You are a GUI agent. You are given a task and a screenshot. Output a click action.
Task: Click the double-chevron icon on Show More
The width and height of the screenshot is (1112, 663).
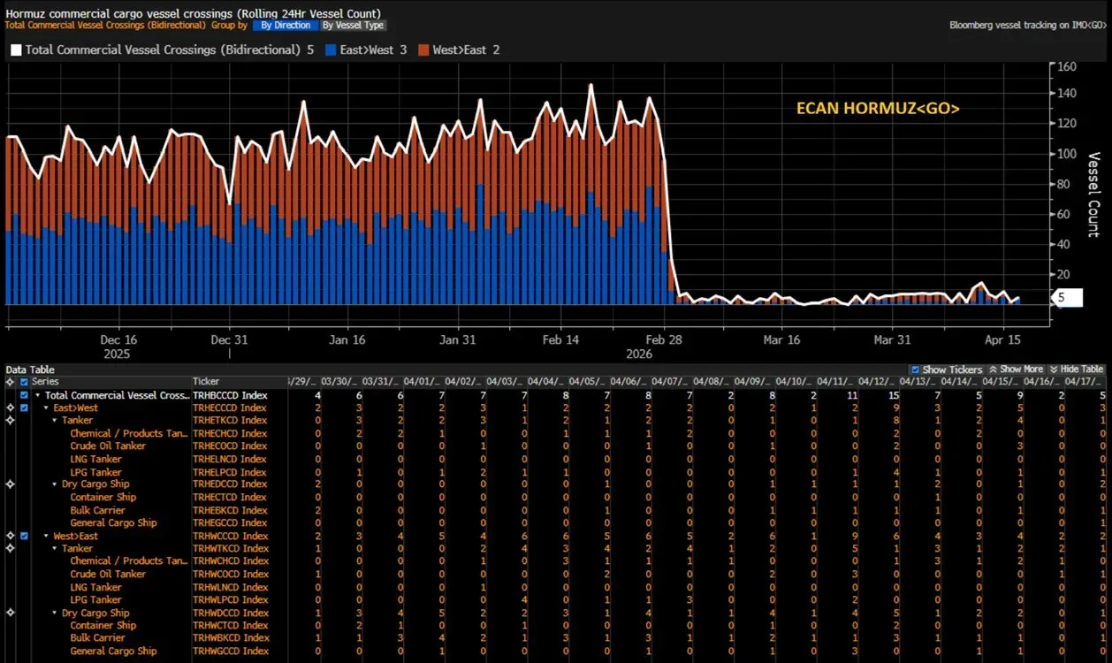pyautogui.click(x=993, y=370)
